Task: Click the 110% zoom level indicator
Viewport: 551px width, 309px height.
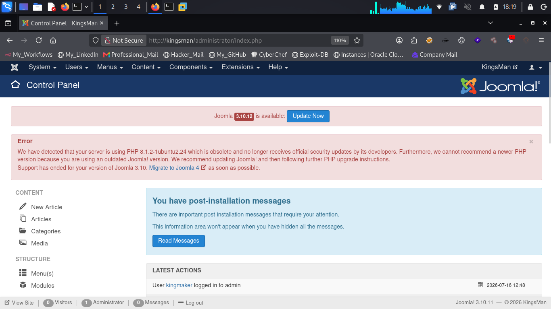Action: click(x=340, y=40)
